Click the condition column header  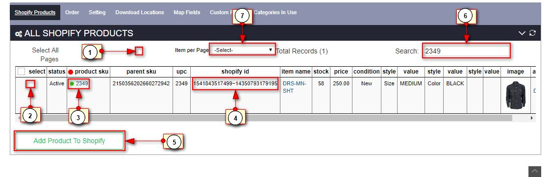pyautogui.click(x=367, y=72)
